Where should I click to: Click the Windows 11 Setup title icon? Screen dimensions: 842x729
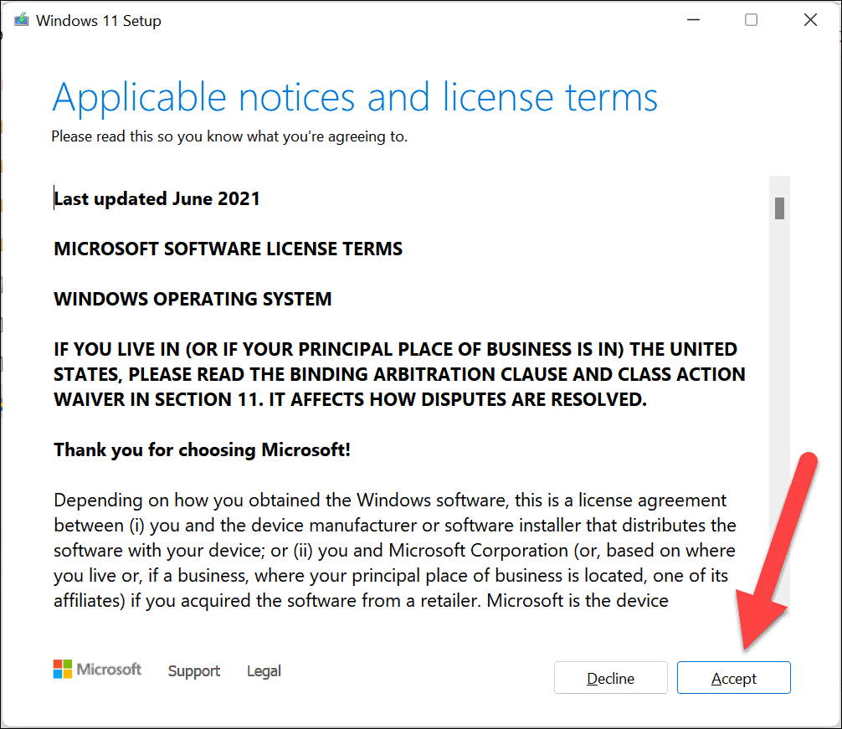[22, 20]
